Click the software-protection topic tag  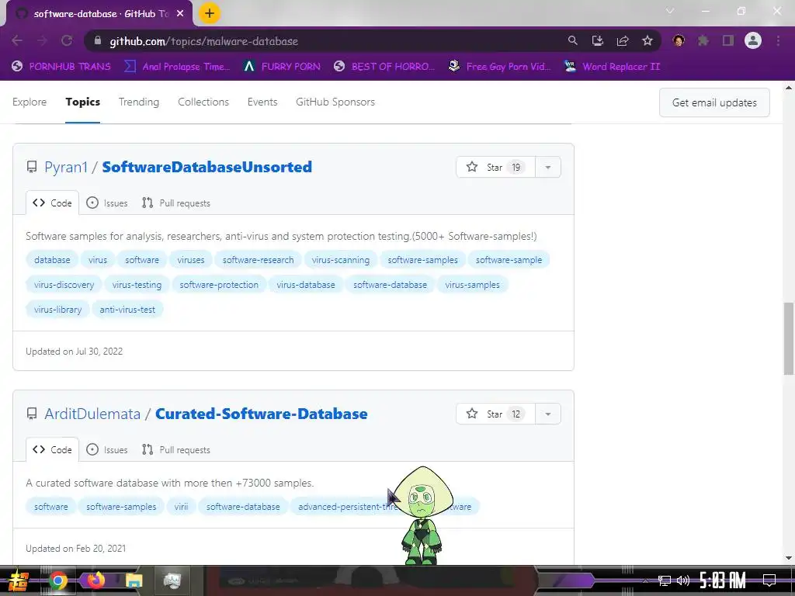coord(219,285)
